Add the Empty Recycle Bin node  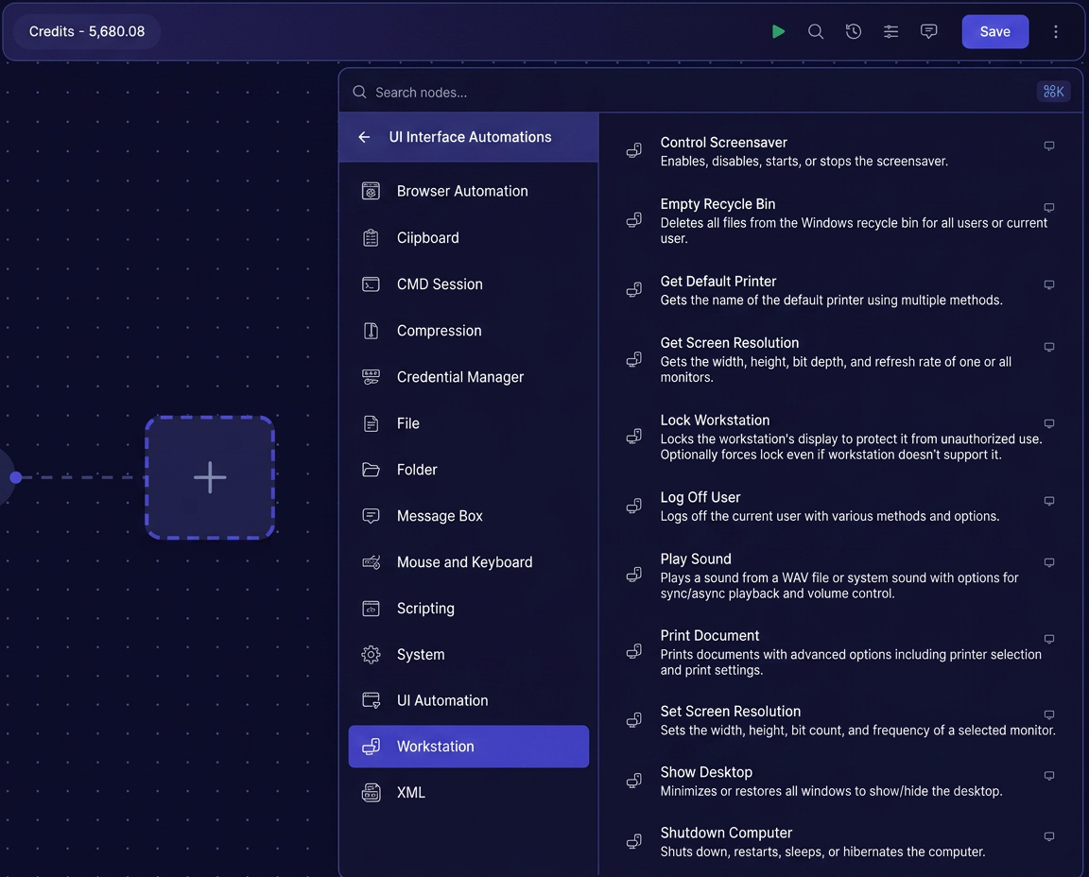pyautogui.click(x=840, y=221)
